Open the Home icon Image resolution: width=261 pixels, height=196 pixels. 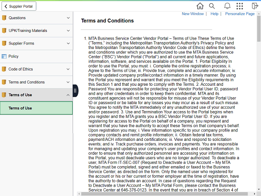tap(200, 6)
